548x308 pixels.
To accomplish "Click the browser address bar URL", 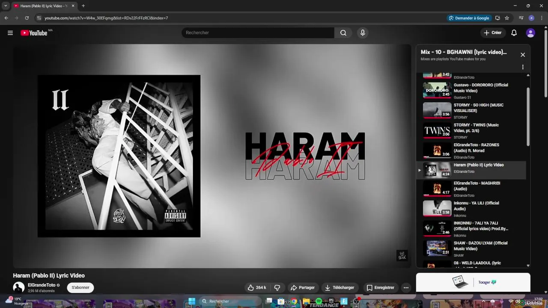I will 106,18.
